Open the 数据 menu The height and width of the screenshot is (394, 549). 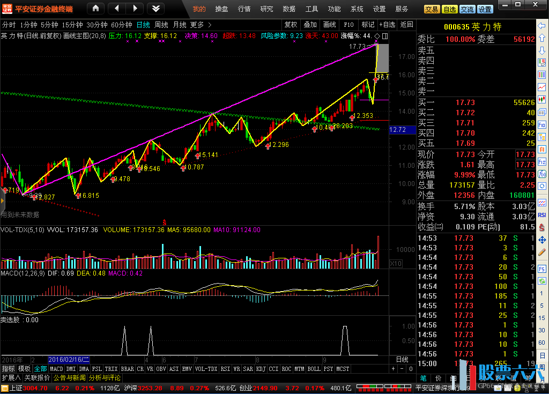pyautogui.click(x=289, y=9)
